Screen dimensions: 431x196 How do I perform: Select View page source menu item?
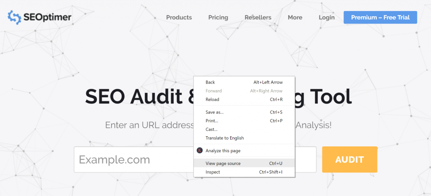point(223,163)
